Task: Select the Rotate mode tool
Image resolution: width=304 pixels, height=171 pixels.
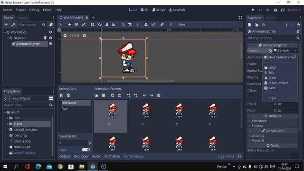Action: point(76,24)
